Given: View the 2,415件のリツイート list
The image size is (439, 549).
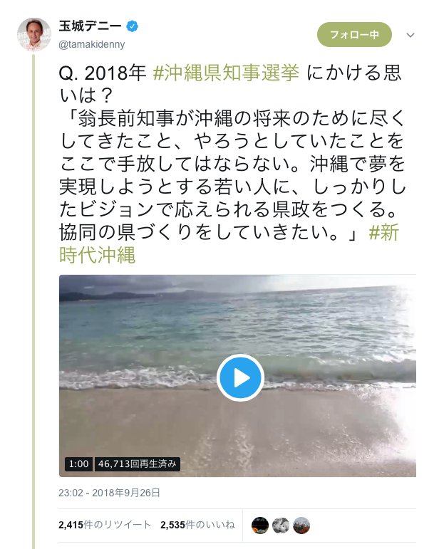Looking at the screenshot, I should (105, 525).
